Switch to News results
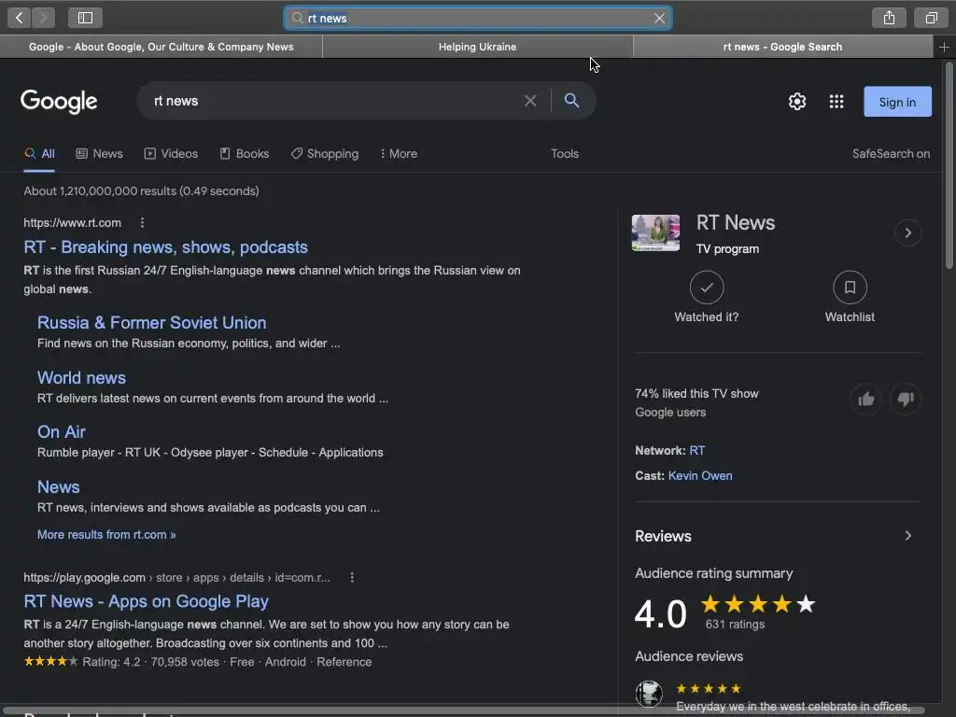The image size is (956, 717). [99, 154]
